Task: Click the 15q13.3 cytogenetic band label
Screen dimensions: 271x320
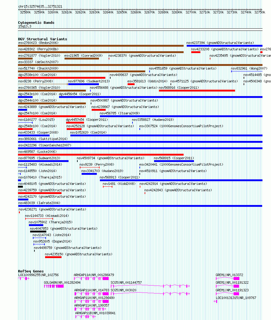Action: coord(25,26)
